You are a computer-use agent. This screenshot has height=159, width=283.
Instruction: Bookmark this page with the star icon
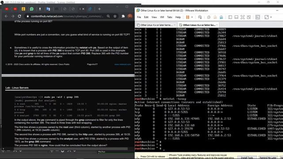(115, 16)
